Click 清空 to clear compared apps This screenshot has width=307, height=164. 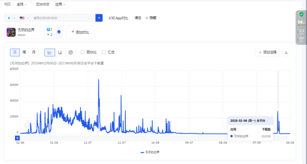coord(138,18)
